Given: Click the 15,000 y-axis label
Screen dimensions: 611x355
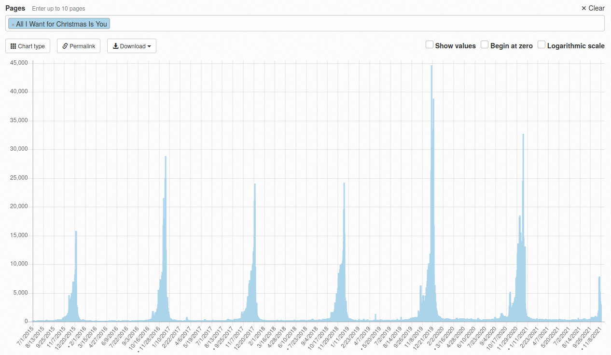Looking at the screenshot, I should [19, 235].
